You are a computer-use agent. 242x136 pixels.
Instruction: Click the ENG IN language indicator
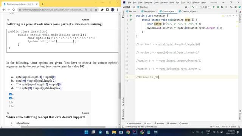click(208, 132)
